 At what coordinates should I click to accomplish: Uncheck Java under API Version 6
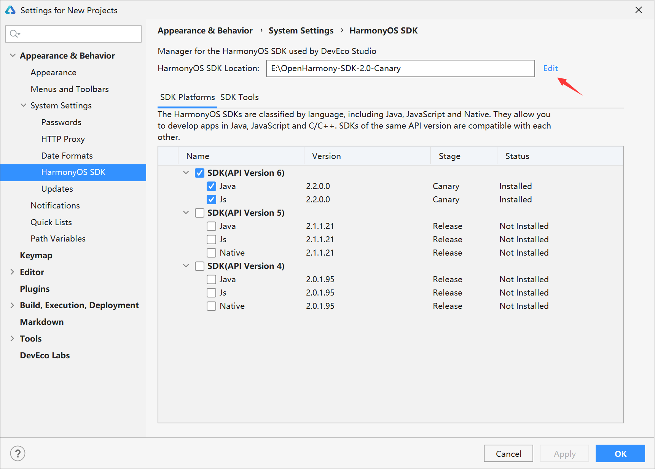point(211,186)
